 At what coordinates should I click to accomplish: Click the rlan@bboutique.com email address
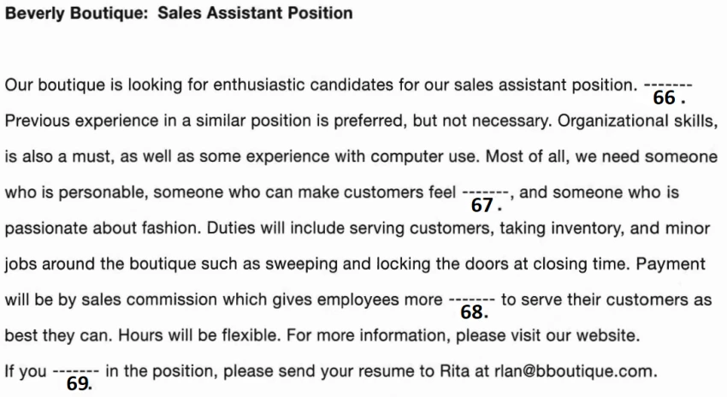[574, 371]
